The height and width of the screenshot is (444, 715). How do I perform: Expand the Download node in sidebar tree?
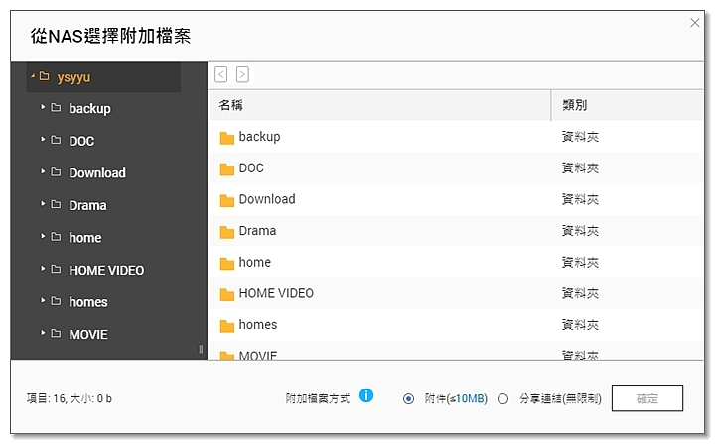[x=43, y=171]
